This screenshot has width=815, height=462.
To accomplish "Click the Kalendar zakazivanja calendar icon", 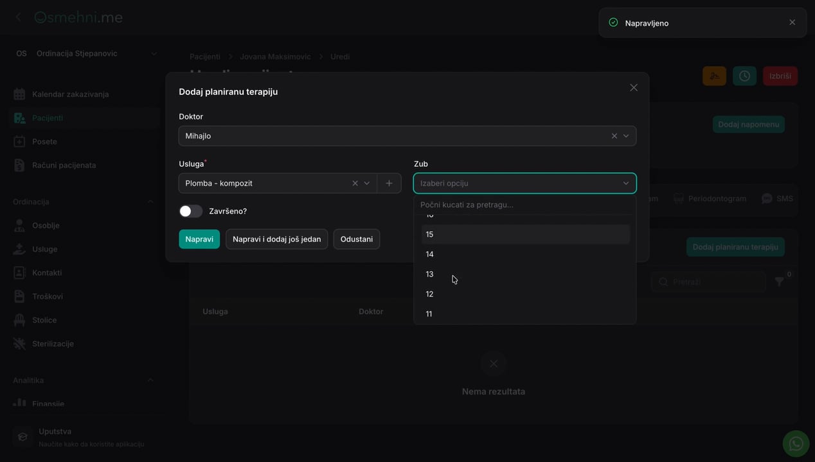I will [20, 94].
